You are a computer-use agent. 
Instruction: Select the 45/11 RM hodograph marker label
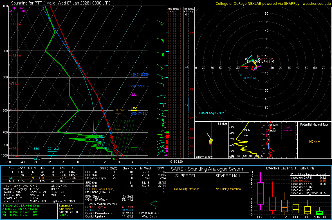coord(266,60)
